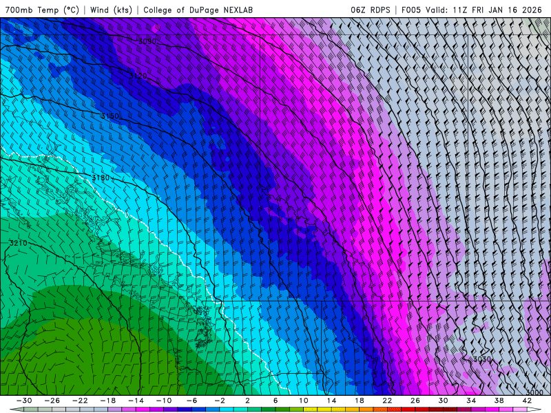Screen dimensions: 551x413
Task: Click the 3150 height contour label
Action: click(110, 116)
